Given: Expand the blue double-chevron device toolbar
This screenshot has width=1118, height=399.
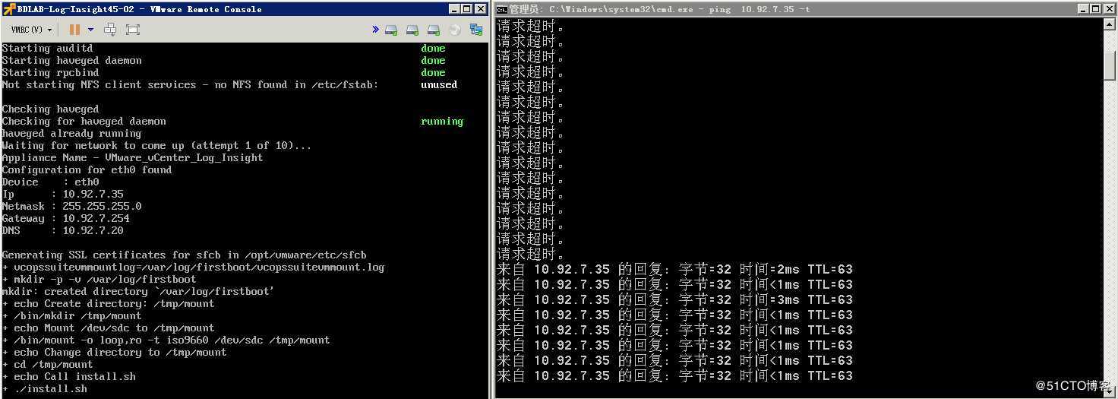Looking at the screenshot, I should click(375, 30).
